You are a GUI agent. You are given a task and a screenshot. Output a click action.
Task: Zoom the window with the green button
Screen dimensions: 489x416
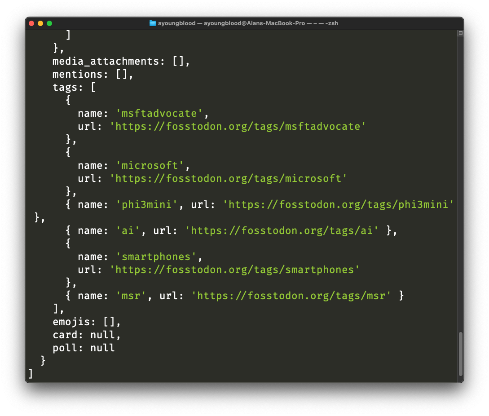pyautogui.click(x=49, y=23)
